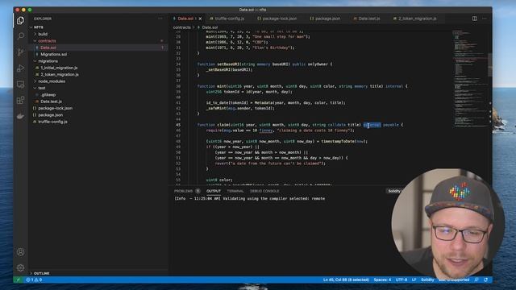Open the Extensions view

pyautogui.click(x=20, y=100)
